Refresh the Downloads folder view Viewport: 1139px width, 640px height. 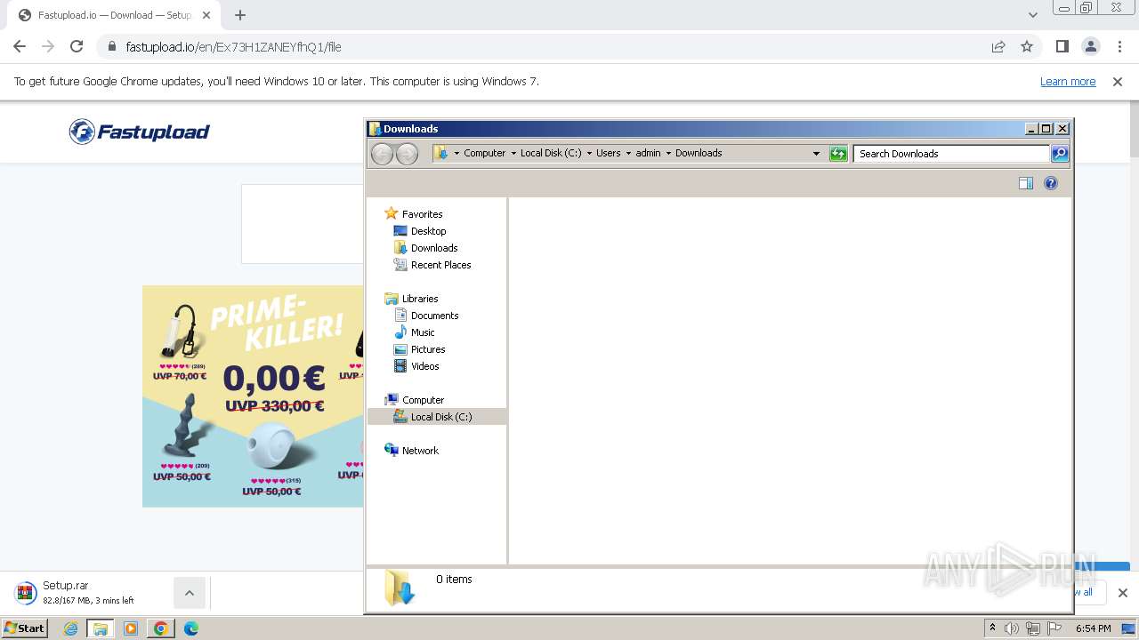point(838,154)
